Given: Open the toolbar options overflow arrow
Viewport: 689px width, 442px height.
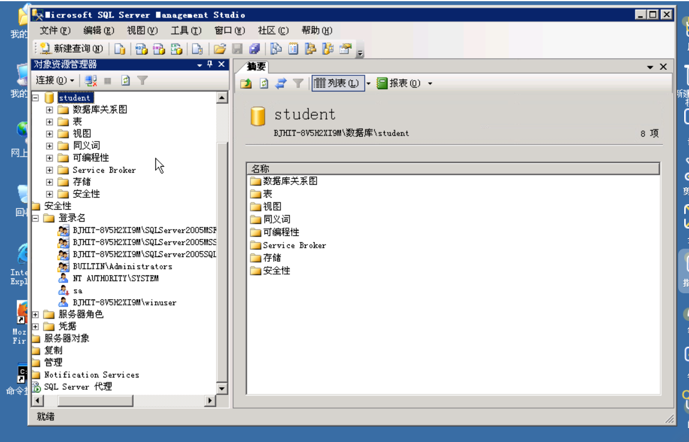Looking at the screenshot, I should coord(360,53).
